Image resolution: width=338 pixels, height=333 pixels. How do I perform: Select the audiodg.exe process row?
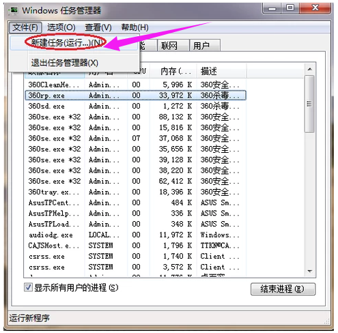point(135,235)
